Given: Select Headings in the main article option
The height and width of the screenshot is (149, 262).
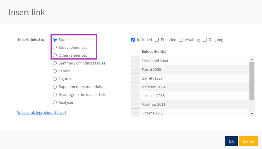Looking at the screenshot, I should click(55, 95).
